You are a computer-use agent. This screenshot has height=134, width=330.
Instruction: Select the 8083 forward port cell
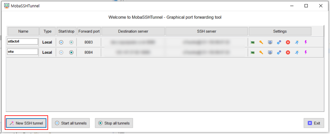89,42
